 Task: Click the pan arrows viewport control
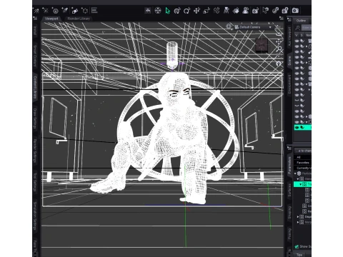click(278, 42)
